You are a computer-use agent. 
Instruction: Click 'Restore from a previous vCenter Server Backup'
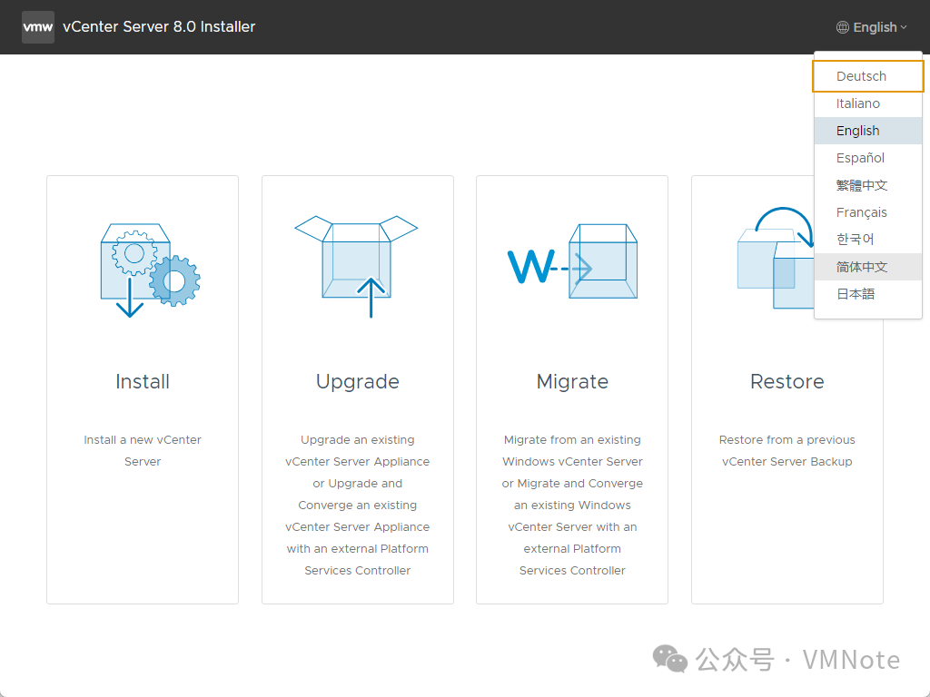tap(787, 450)
